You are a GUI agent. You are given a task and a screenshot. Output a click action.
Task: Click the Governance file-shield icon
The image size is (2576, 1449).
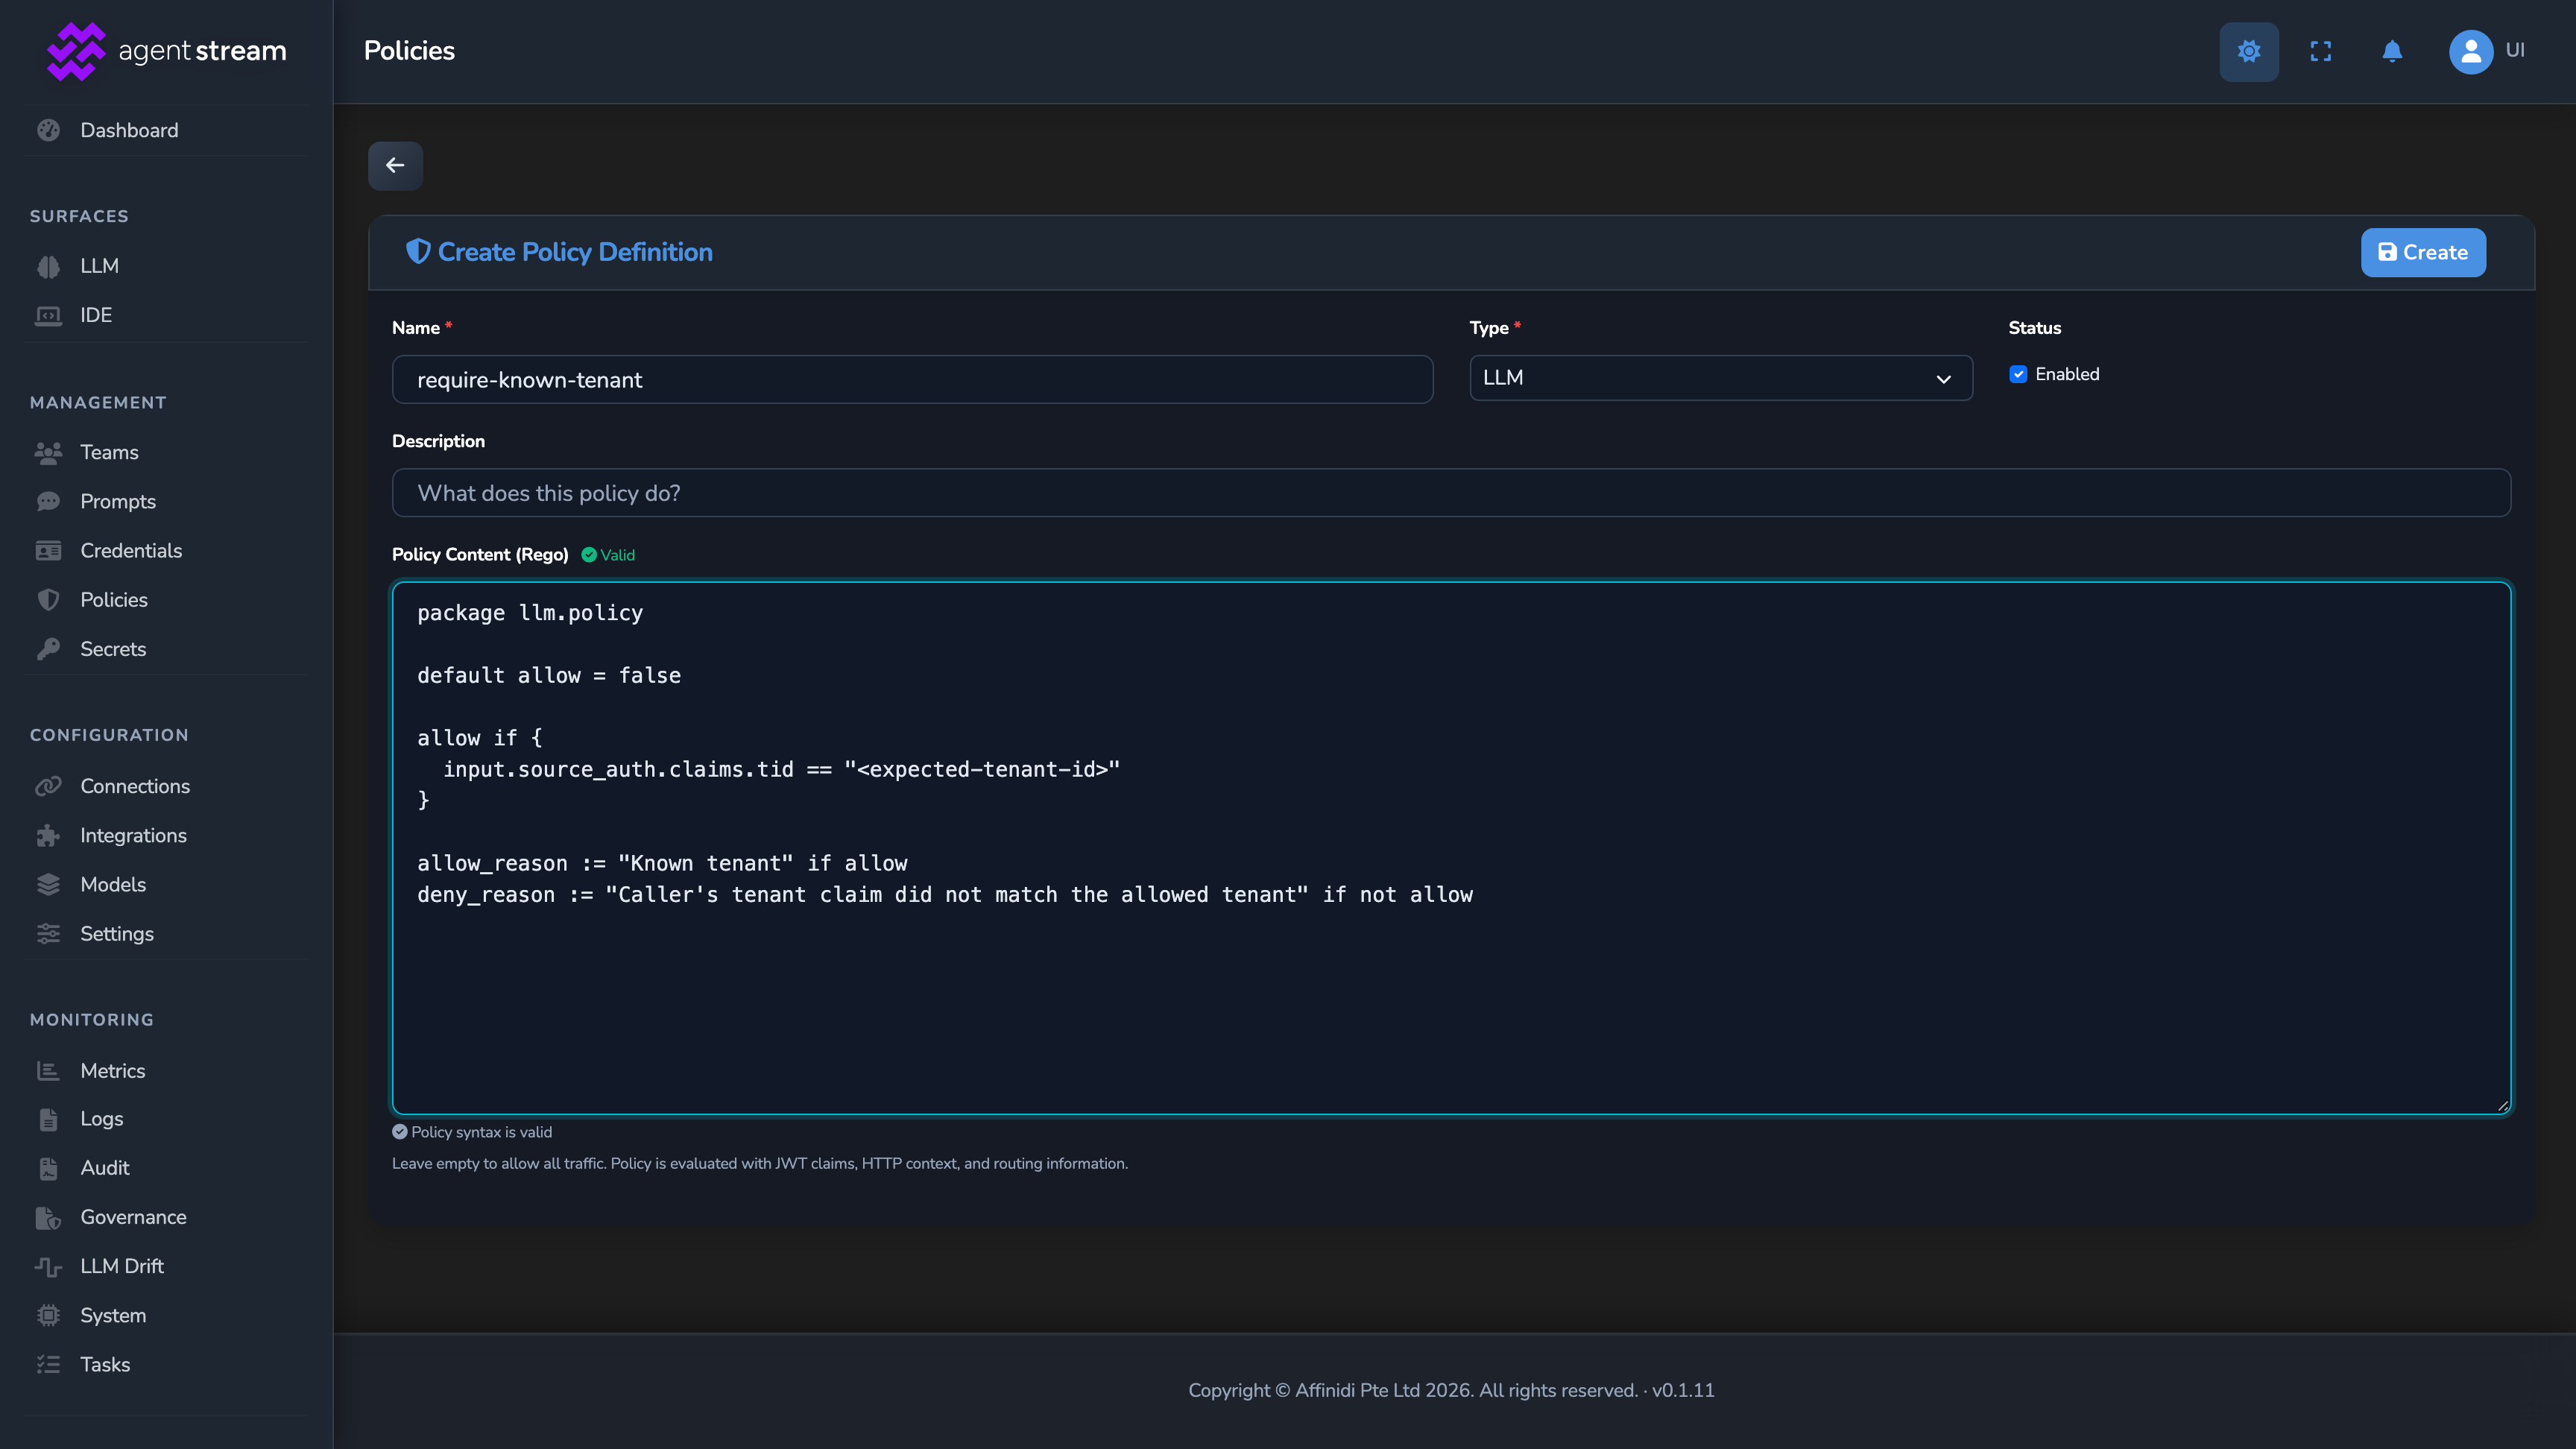[x=48, y=1217]
